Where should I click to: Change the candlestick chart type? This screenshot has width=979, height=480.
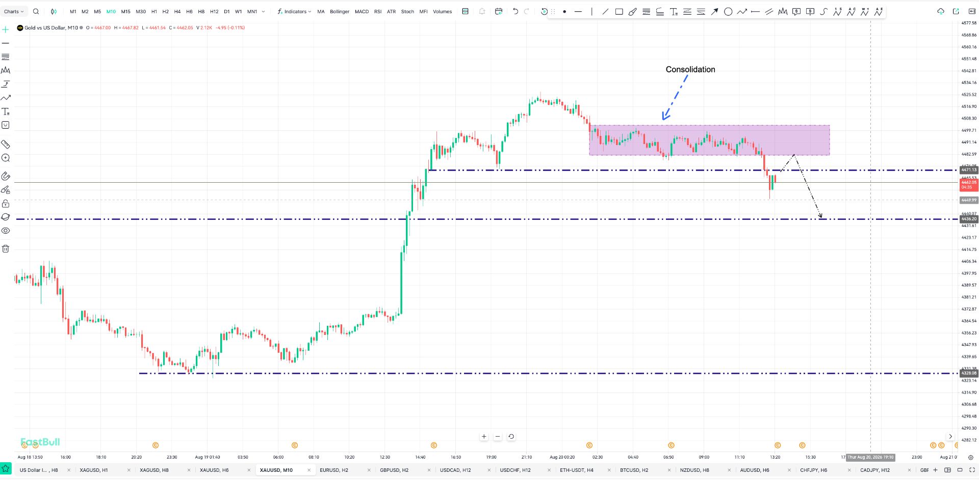click(54, 11)
